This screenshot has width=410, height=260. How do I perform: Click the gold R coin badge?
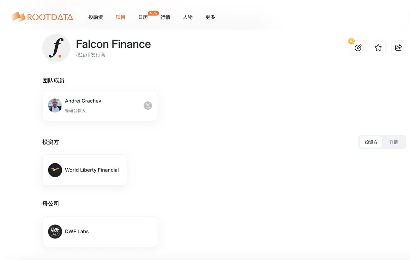pyautogui.click(x=351, y=41)
